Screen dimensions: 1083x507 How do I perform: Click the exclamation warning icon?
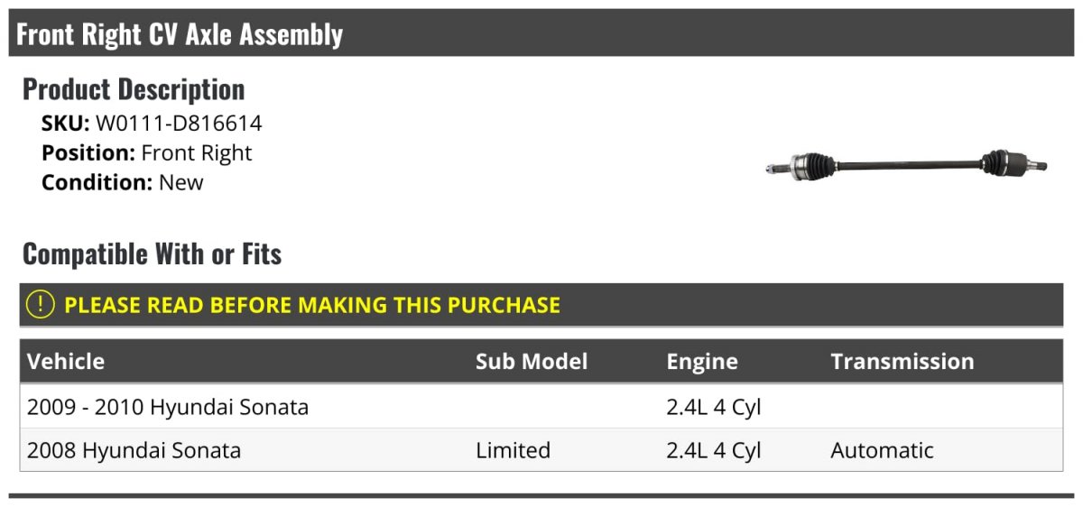(x=41, y=305)
